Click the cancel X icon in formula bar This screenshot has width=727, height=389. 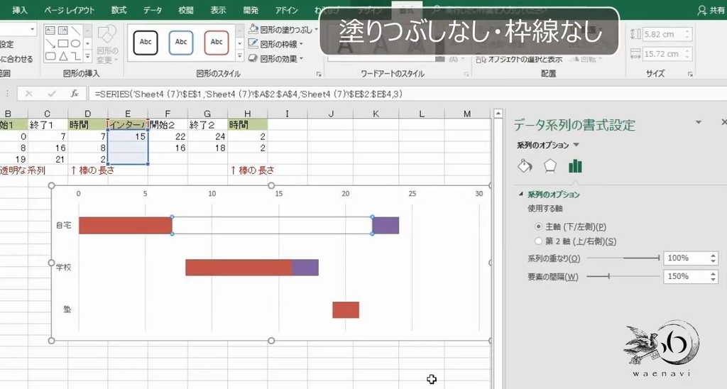(x=28, y=94)
